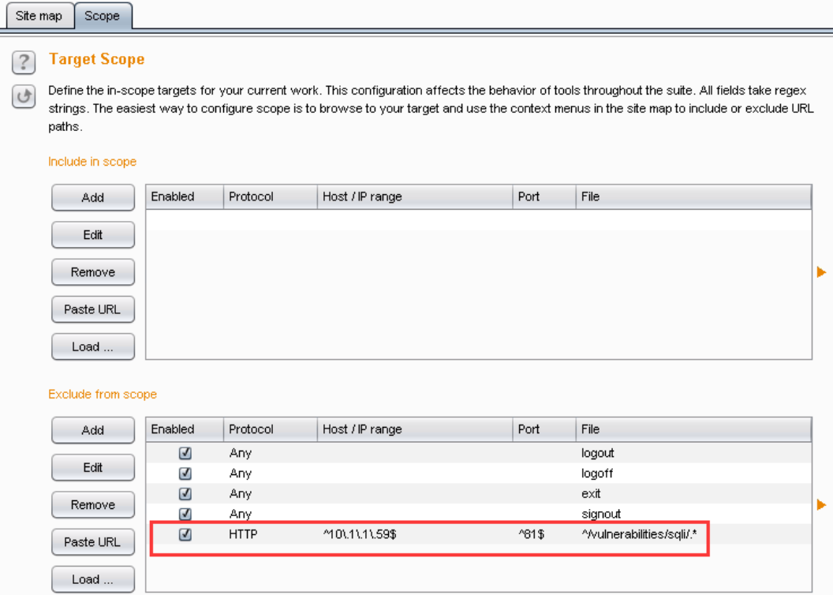Click File column header in Exclude table

(x=693, y=430)
